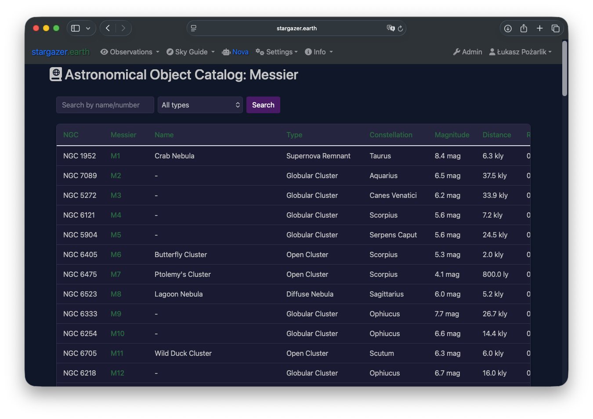Open the All types filter dropdown

[x=200, y=105]
